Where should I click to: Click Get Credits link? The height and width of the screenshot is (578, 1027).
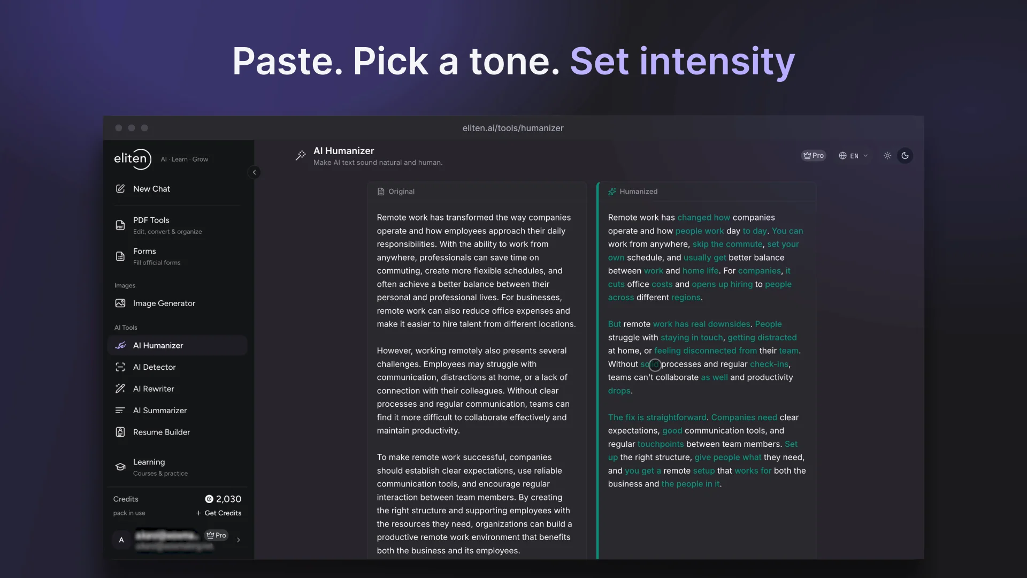tap(219, 513)
